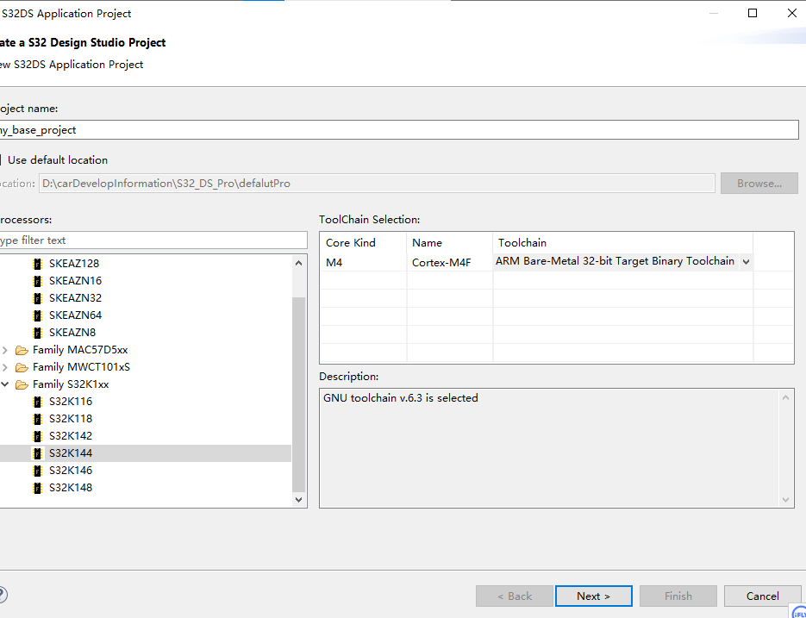Screen dimensions: 806x618
Task: Select the S32K148 processor
Action: 71,487
